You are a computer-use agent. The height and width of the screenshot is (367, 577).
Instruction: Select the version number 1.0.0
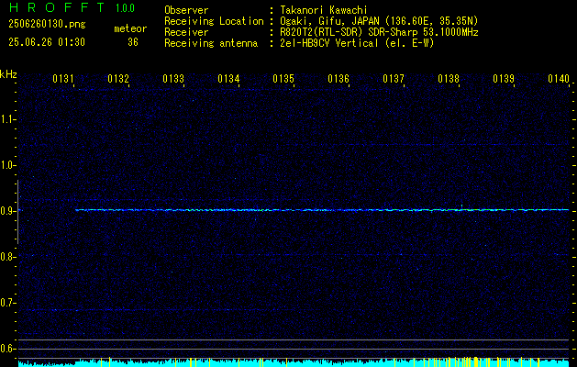(x=125, y=8)
